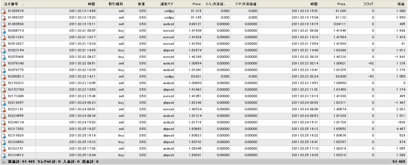Click the trade icon for 62320662
This screenshot has width=408, height=165.
[4, 142]
